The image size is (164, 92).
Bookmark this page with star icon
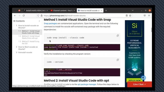pyautogui.click(x=130, y=16)
